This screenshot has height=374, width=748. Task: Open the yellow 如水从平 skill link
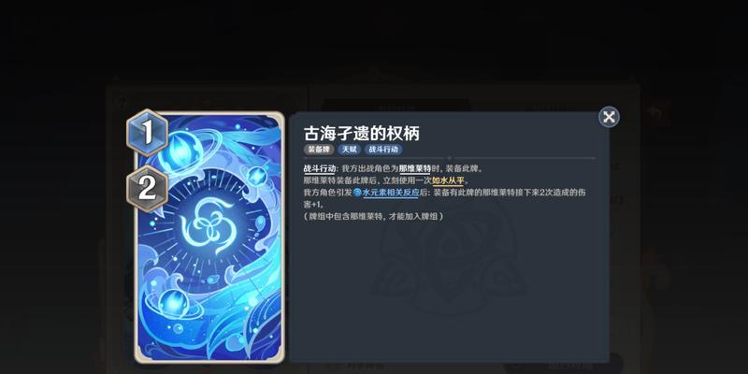coord(449,180)
